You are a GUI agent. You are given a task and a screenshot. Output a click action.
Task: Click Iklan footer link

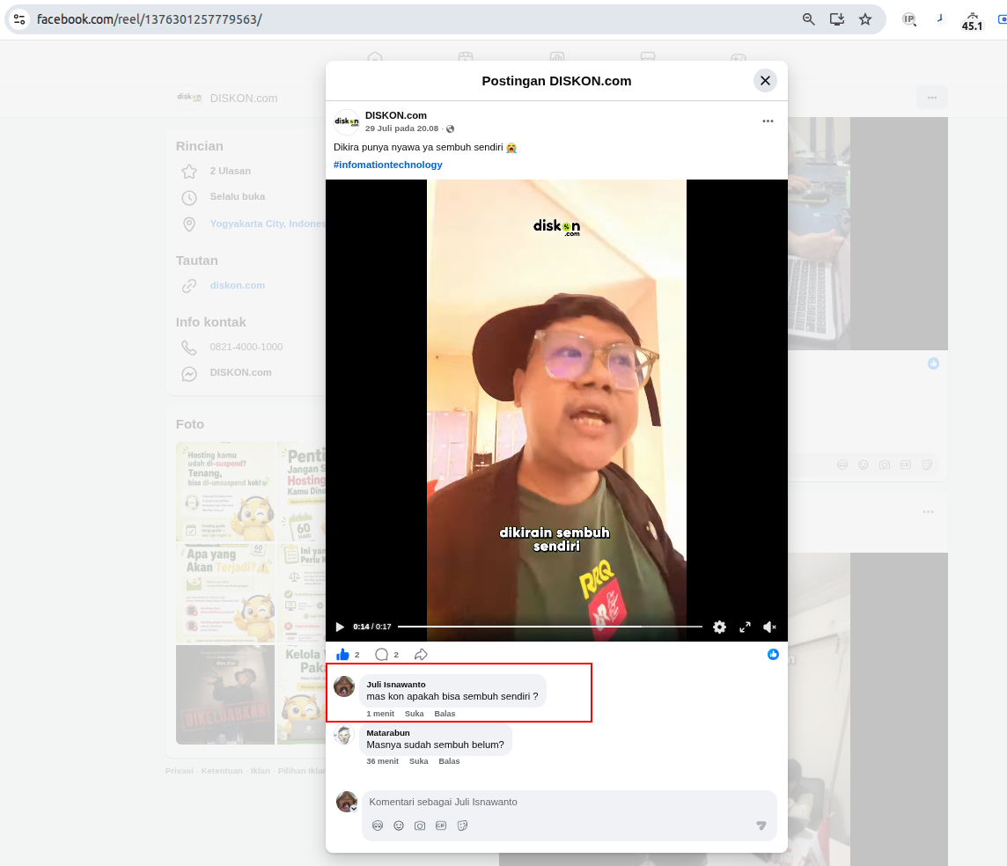(x=260, y=771)
